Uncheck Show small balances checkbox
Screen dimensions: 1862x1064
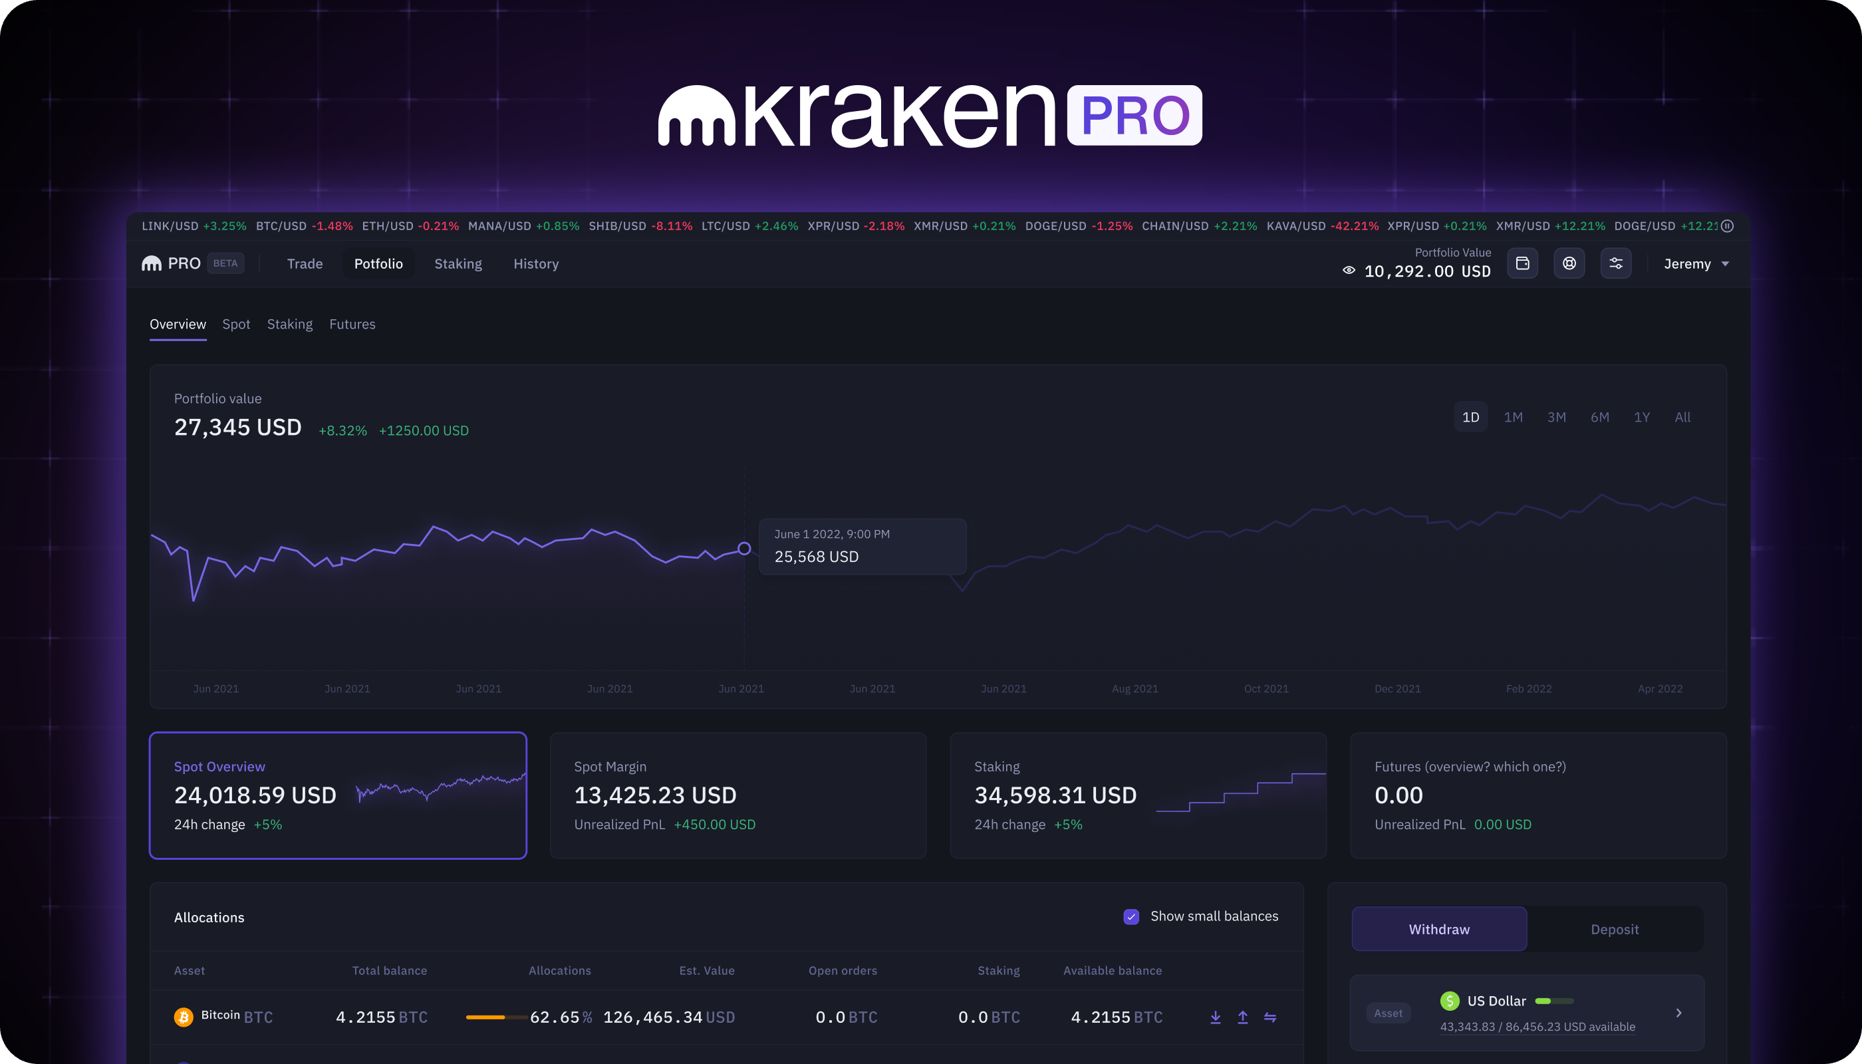tap(1131, 916)
